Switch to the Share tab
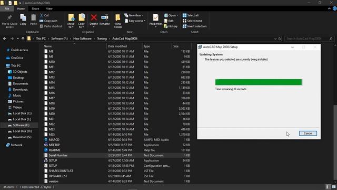Image resolution: width=337 pixels, height=190 pixels. coord(35,8)
